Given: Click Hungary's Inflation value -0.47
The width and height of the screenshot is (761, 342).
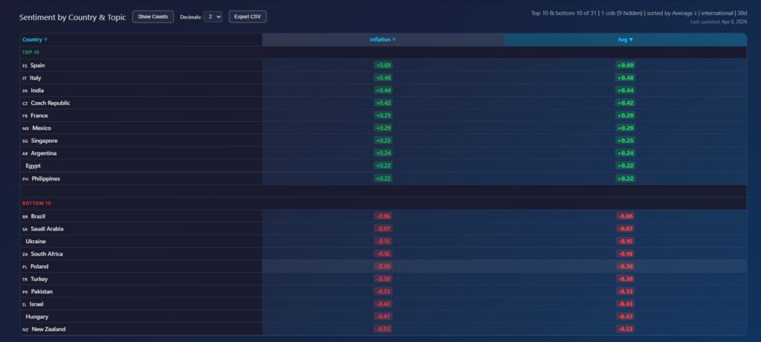Looking at the screenshot, I should pos(383,317).
